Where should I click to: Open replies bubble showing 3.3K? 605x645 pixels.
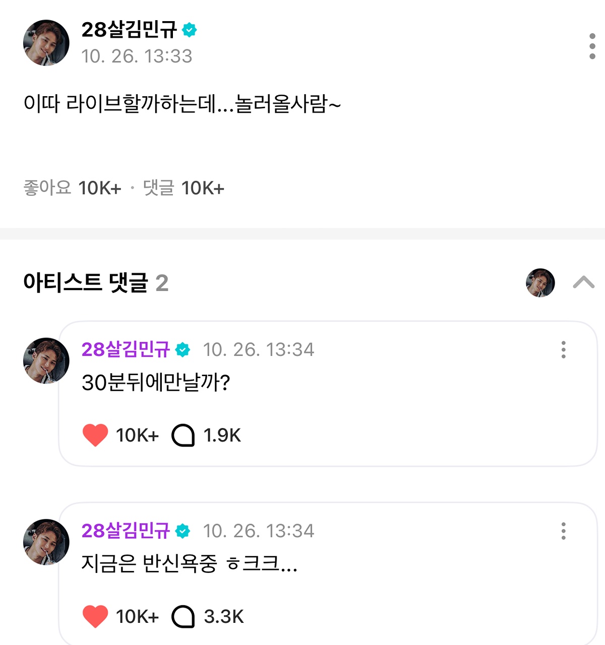click(183, 616)
